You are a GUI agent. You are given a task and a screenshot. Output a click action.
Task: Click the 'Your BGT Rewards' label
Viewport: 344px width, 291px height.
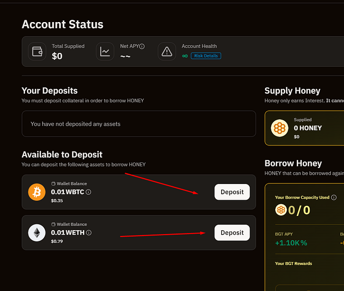pyautogui.click(x=293, y=264)
